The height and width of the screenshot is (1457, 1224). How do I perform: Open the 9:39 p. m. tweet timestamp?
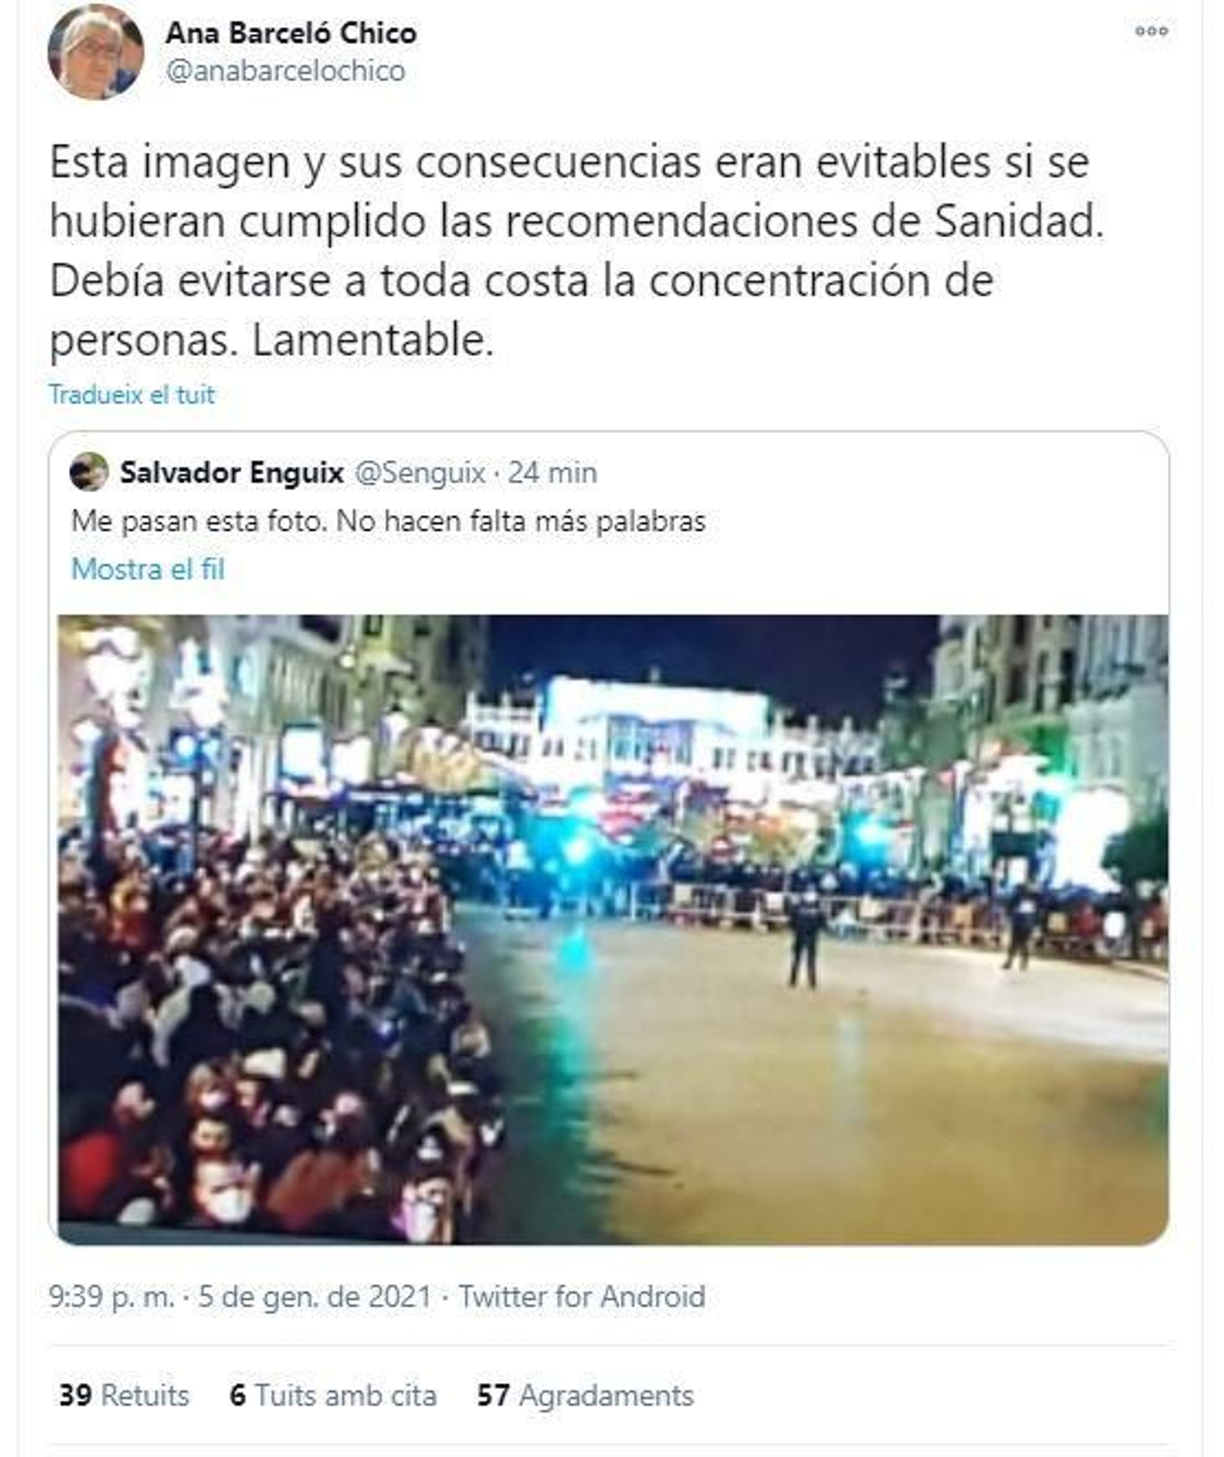111,1297
